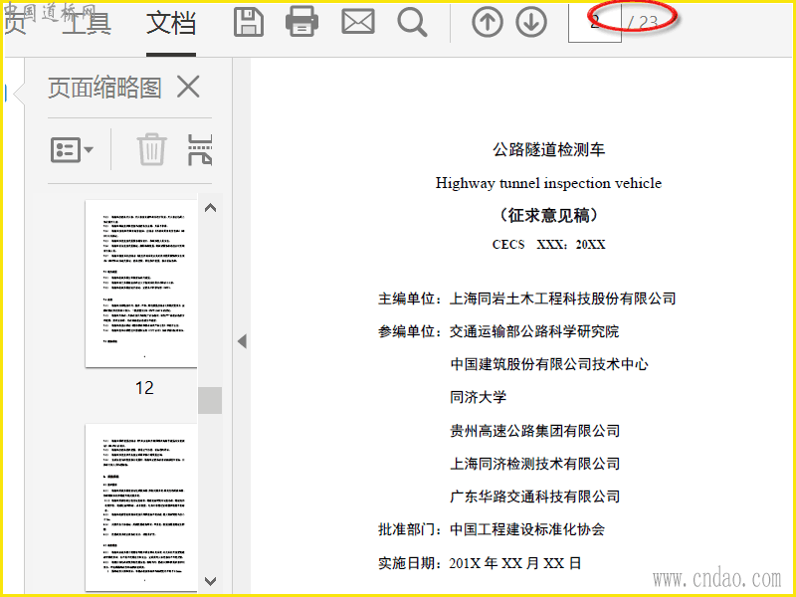Viewport: 796px width, 597px height.
Task: Switch to the 工具 tab
Action: pyautogui.click(x=87, y=23)
